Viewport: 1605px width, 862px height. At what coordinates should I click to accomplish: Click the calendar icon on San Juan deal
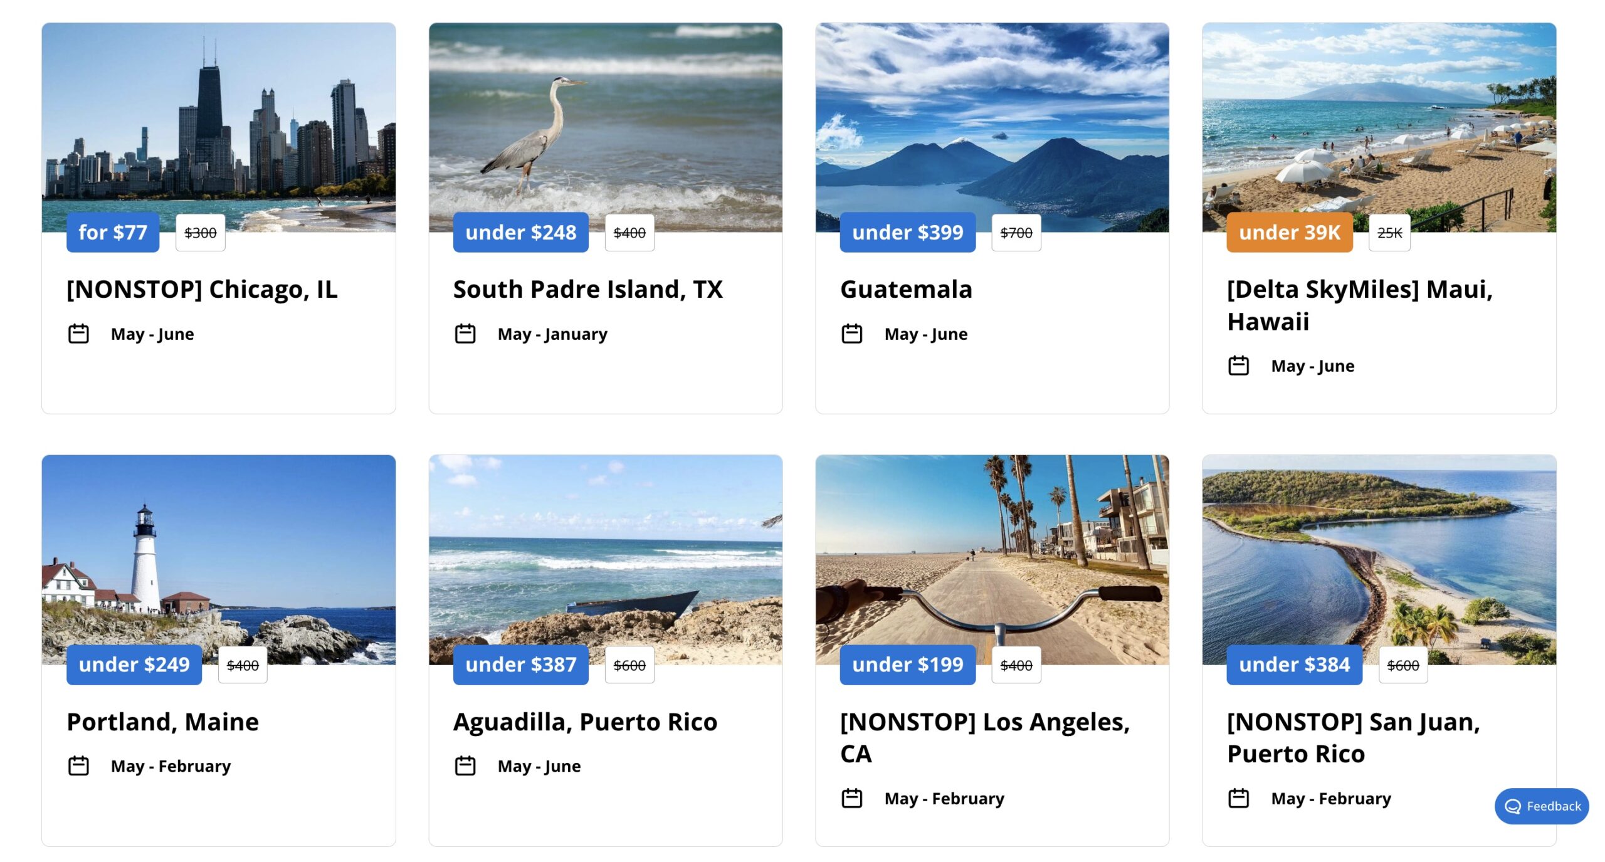pos(1239,798)
